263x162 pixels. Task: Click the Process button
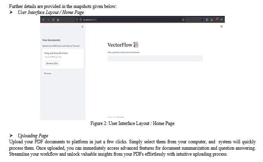tap(48, 74)
